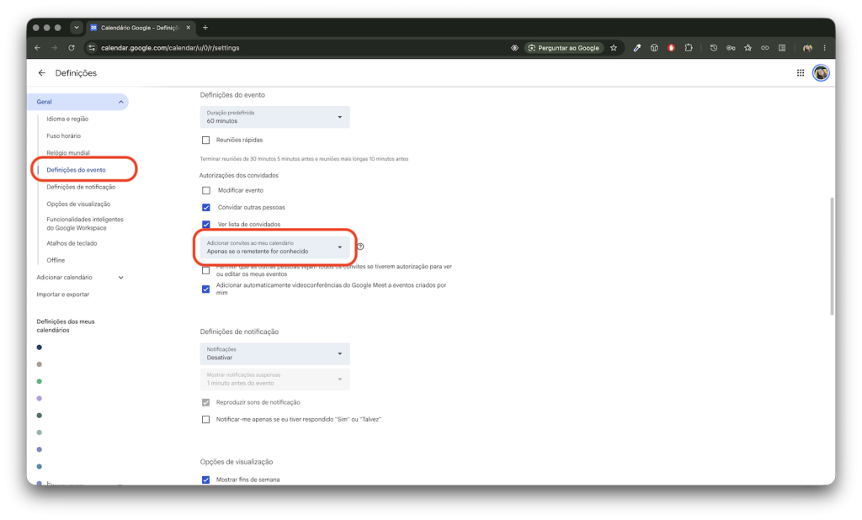The width and height of the screenshot is (862, 520).
Task: Click the eyedropper extension icon
Action: [637, 48]
